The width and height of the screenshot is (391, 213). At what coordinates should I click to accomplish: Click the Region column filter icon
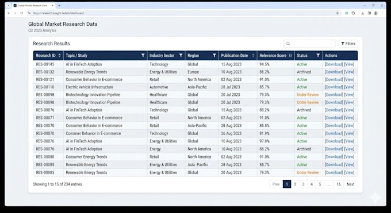[214, 55]
